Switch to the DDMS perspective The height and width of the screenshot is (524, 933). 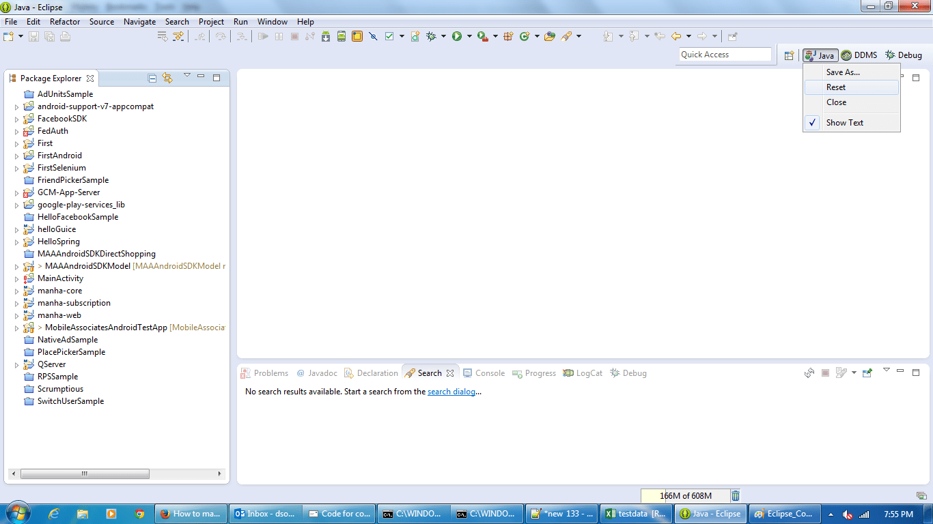(859, 55)
